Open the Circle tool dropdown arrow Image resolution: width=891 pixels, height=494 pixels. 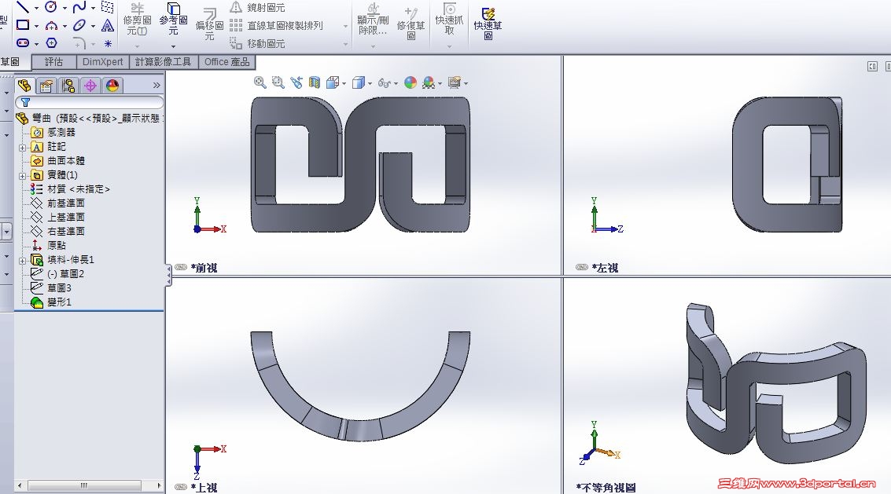pos(64,8)
